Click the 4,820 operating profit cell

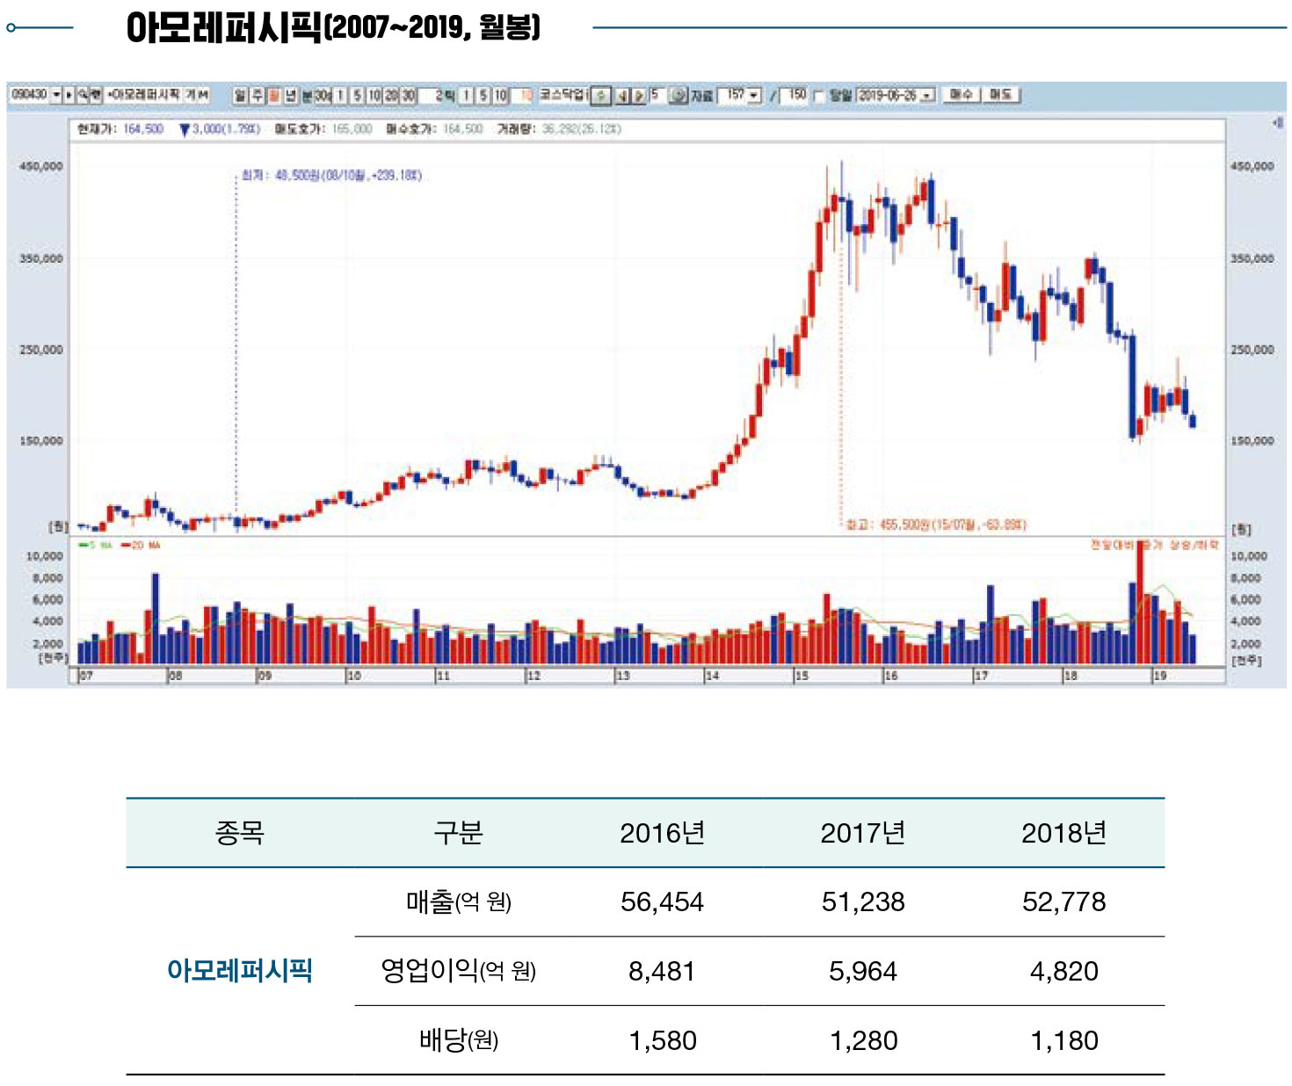click(1063, 972)
